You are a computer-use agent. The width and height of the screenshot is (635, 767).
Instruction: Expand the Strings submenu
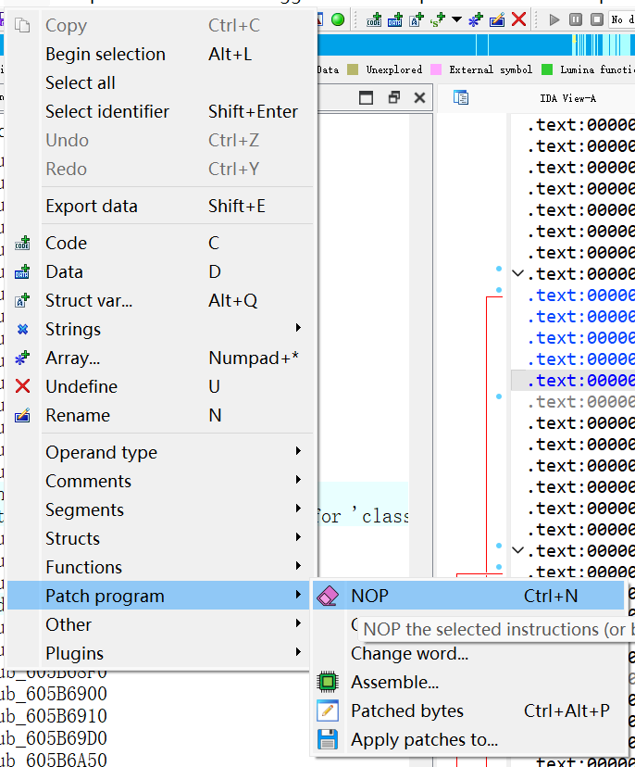click(x=160, y=329)
